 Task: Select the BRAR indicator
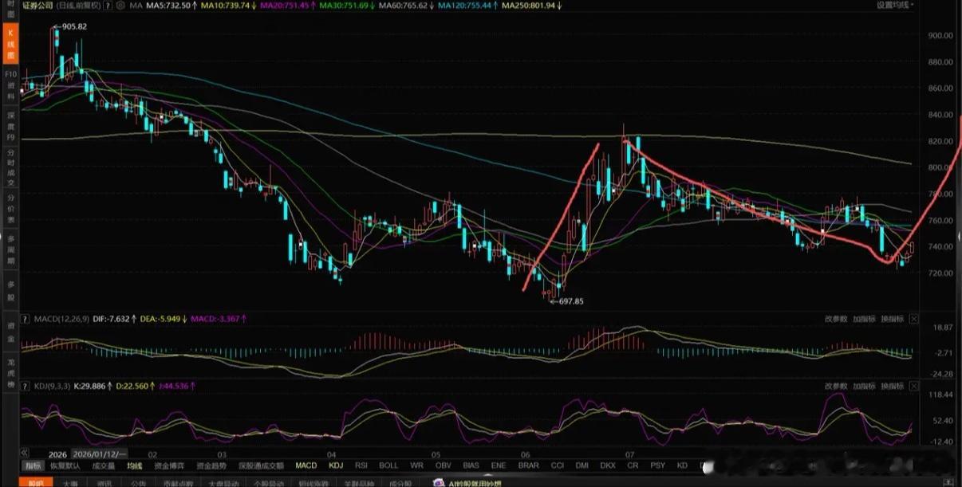pos(528,465)
